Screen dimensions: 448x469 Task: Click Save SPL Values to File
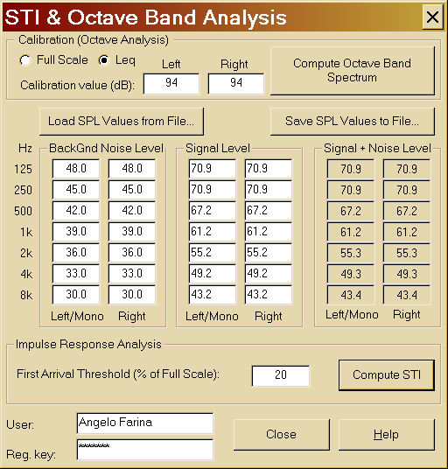tap(353, 122)
